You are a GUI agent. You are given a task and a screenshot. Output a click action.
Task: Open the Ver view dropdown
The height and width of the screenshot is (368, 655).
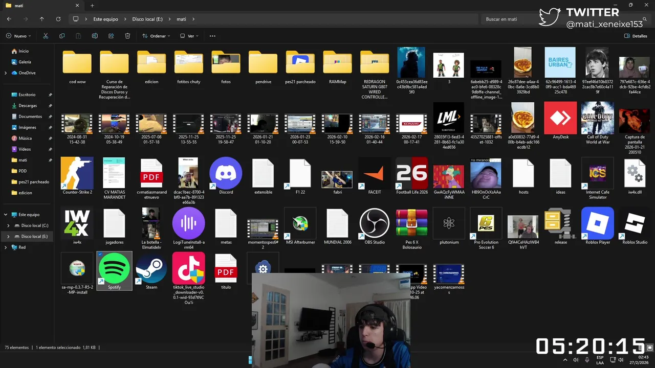pos(189,36)
